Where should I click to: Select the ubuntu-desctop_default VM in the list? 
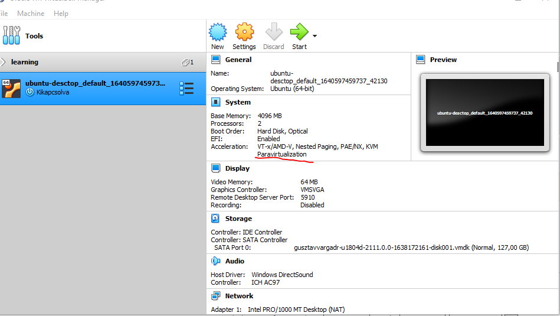pos(103,88)
